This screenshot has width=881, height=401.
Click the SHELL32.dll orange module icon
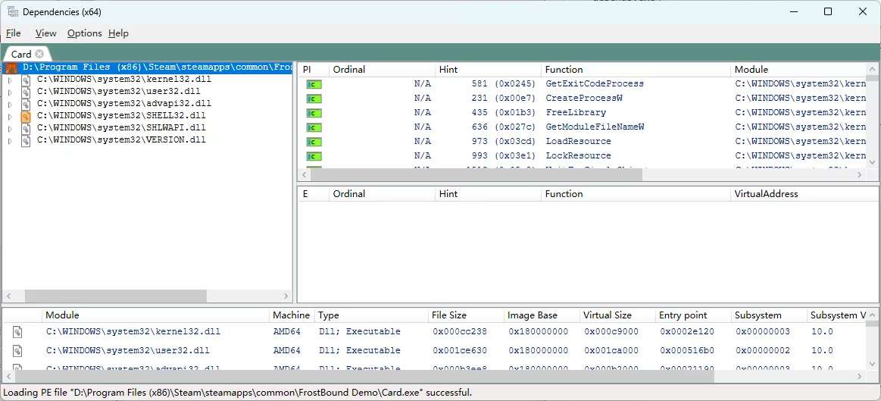(26, 116)
